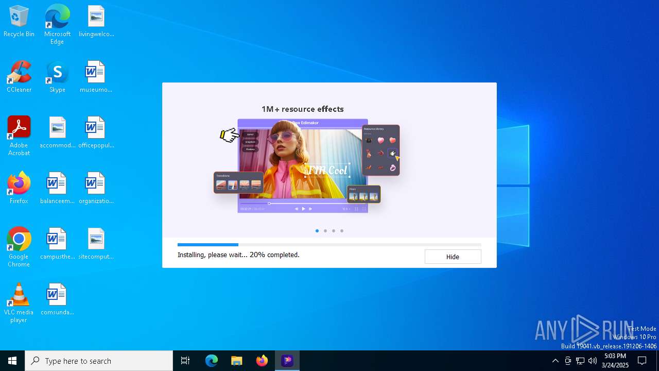The height and width of the screenshot is (371, 659).
Task: Select the accommod... image file
Action: pyautogui.click(x=57, y=133)
